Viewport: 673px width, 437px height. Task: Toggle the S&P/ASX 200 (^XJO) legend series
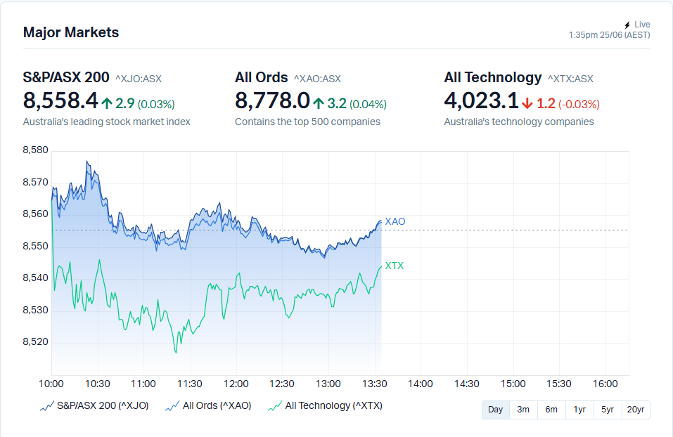94,405
